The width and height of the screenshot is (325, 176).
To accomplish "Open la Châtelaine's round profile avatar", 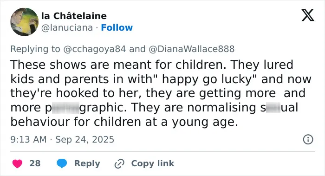I will click(25, 22).
